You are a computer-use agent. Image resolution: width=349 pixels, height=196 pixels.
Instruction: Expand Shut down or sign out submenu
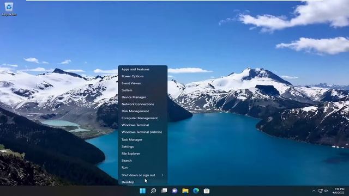pos(143,175)
